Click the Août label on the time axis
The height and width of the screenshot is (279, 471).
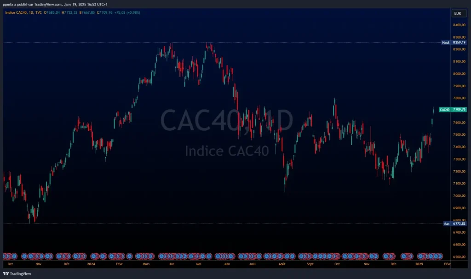282,264
